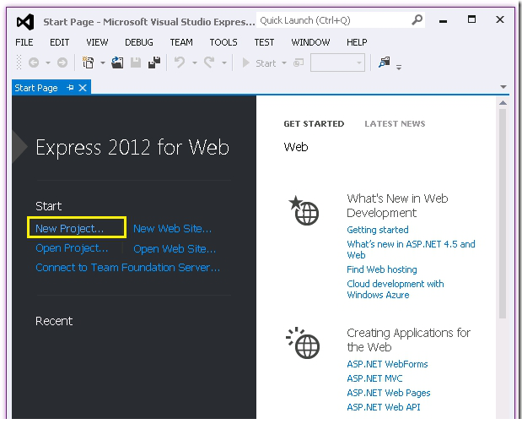Open the ASP.NET WebForms link

pyautogui.click(x=387, y=364)
